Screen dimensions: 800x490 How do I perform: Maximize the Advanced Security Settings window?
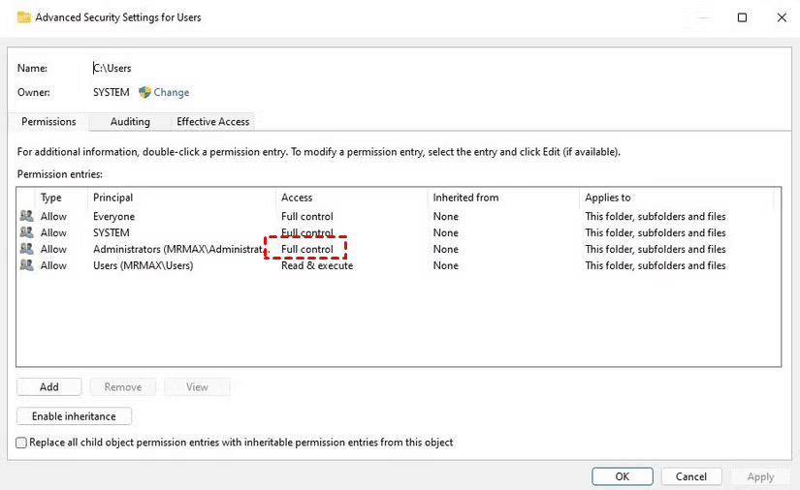pos(742,17)
